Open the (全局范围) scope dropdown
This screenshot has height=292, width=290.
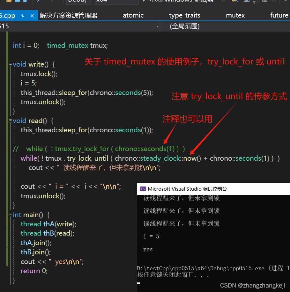pos(226,26)
